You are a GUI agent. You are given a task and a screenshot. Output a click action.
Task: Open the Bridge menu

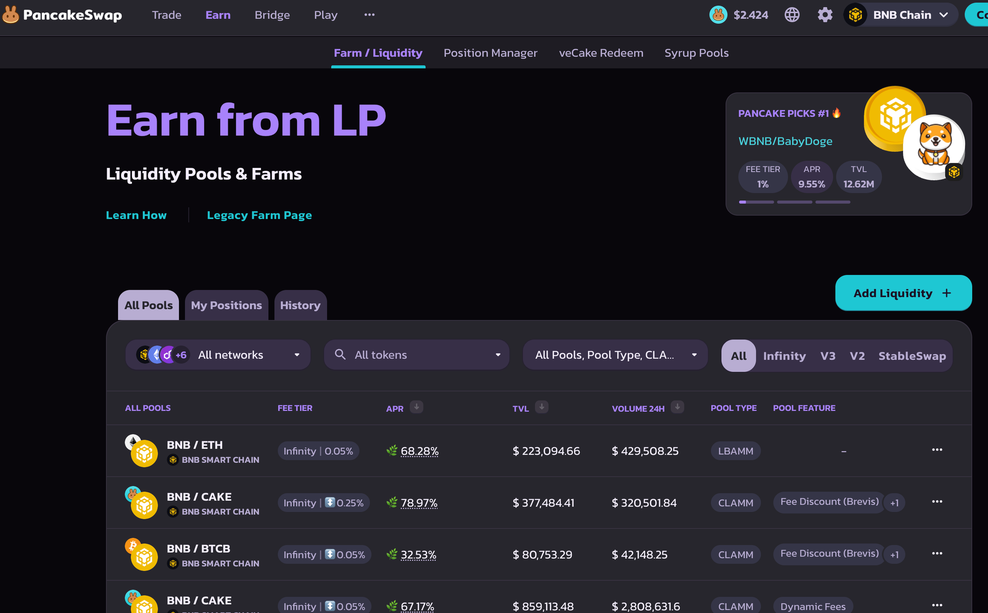click(x=272, y=15)
